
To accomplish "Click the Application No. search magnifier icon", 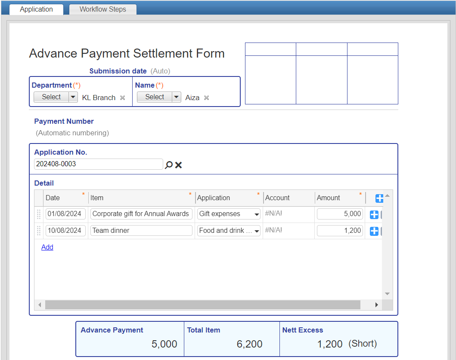I will tap(169, 165).
